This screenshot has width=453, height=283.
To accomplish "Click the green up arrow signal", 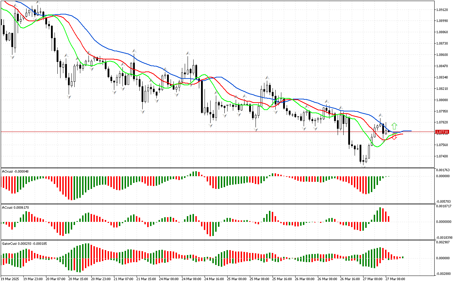I will 394,126.
